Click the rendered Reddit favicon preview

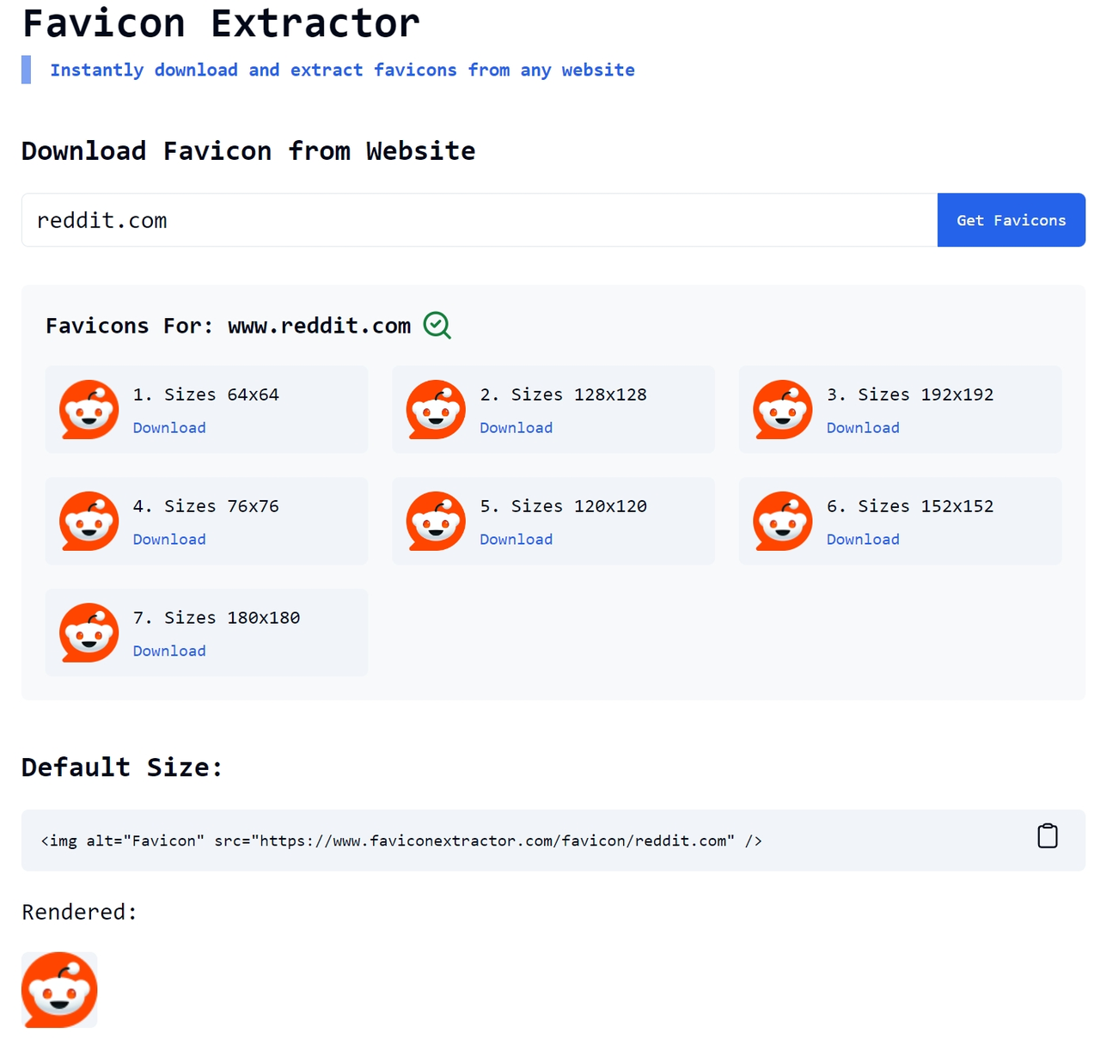[x=58, y=989]
